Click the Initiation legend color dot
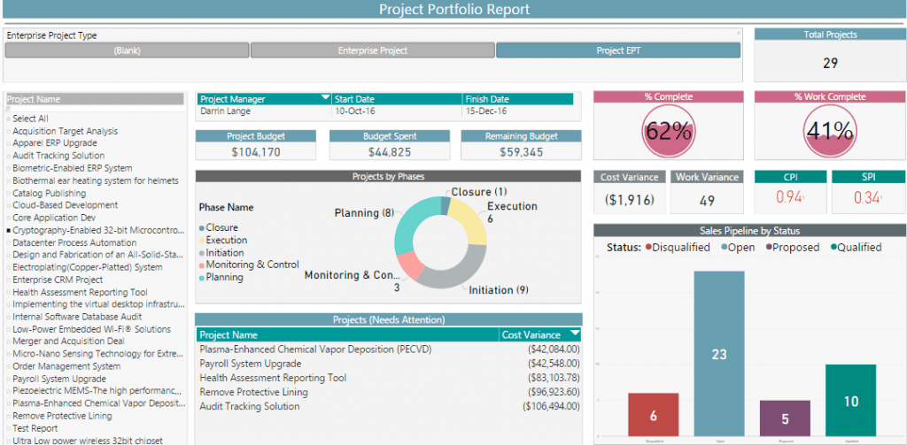 coord(202,253)
